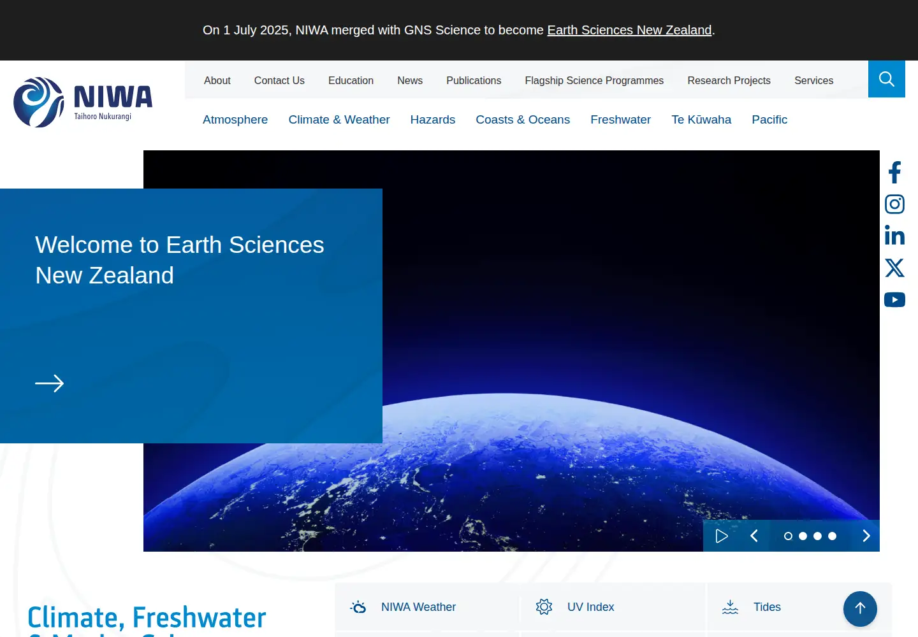Image resolution: width=918 pixels, height=637 pixels.
Task: Go to the Pacific section
Action: [x=769, y=120]
